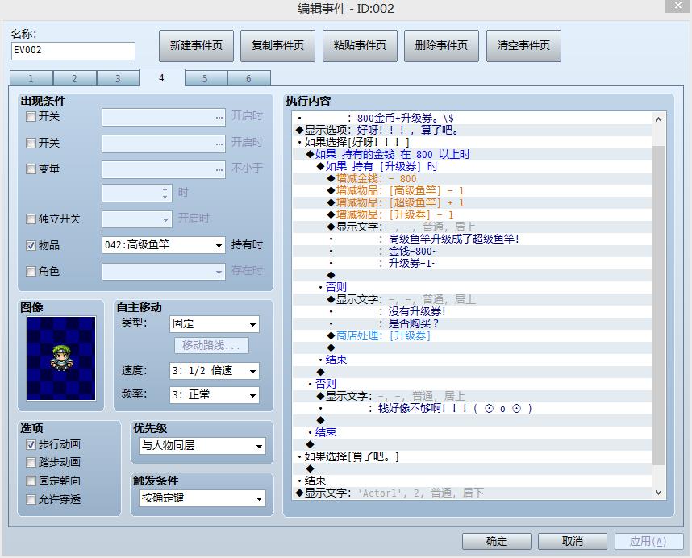
Task: Click 复制事件页 button
Action: [277, 45]
